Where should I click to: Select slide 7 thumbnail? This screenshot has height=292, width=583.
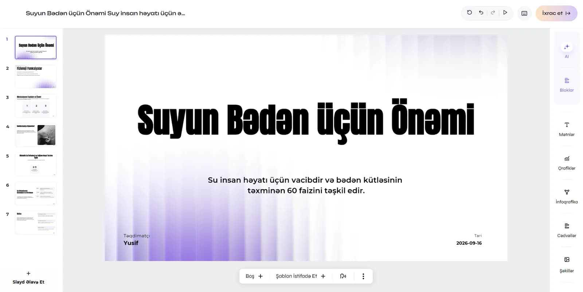click(36, 223)
